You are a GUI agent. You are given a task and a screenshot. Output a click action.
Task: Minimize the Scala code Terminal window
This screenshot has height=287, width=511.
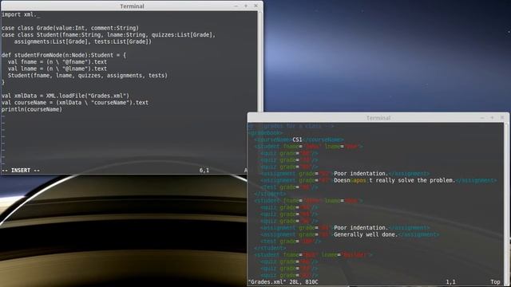click(x=236, y=6)
